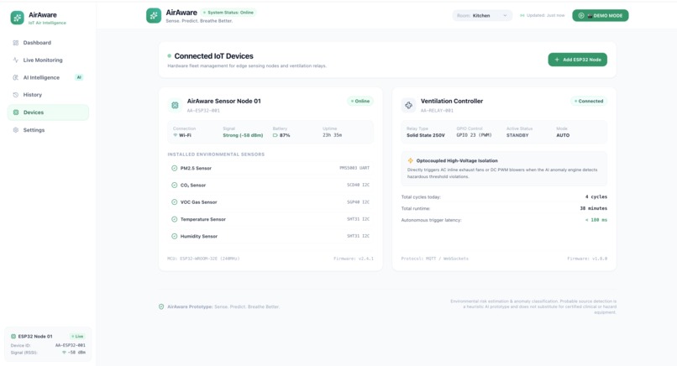Click the GPIO 23 (PWM) value
677x366 pixels.
[474, 135]
